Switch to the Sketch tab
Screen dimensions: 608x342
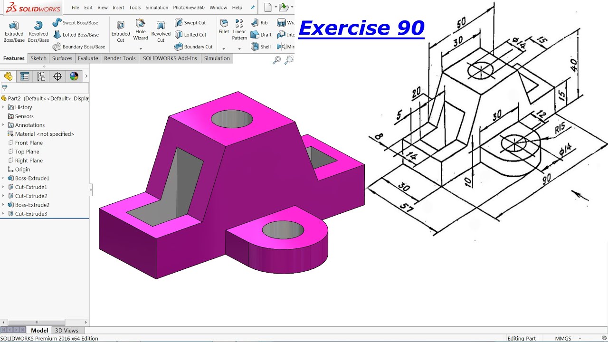pos(38,58)
